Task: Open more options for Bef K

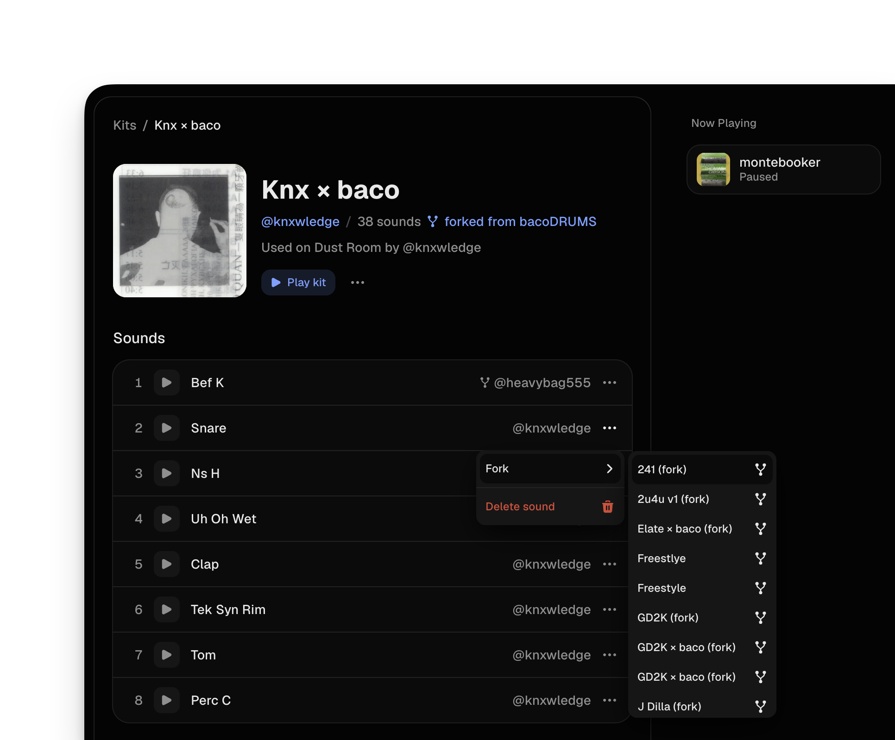Action: tap(610, 383)
